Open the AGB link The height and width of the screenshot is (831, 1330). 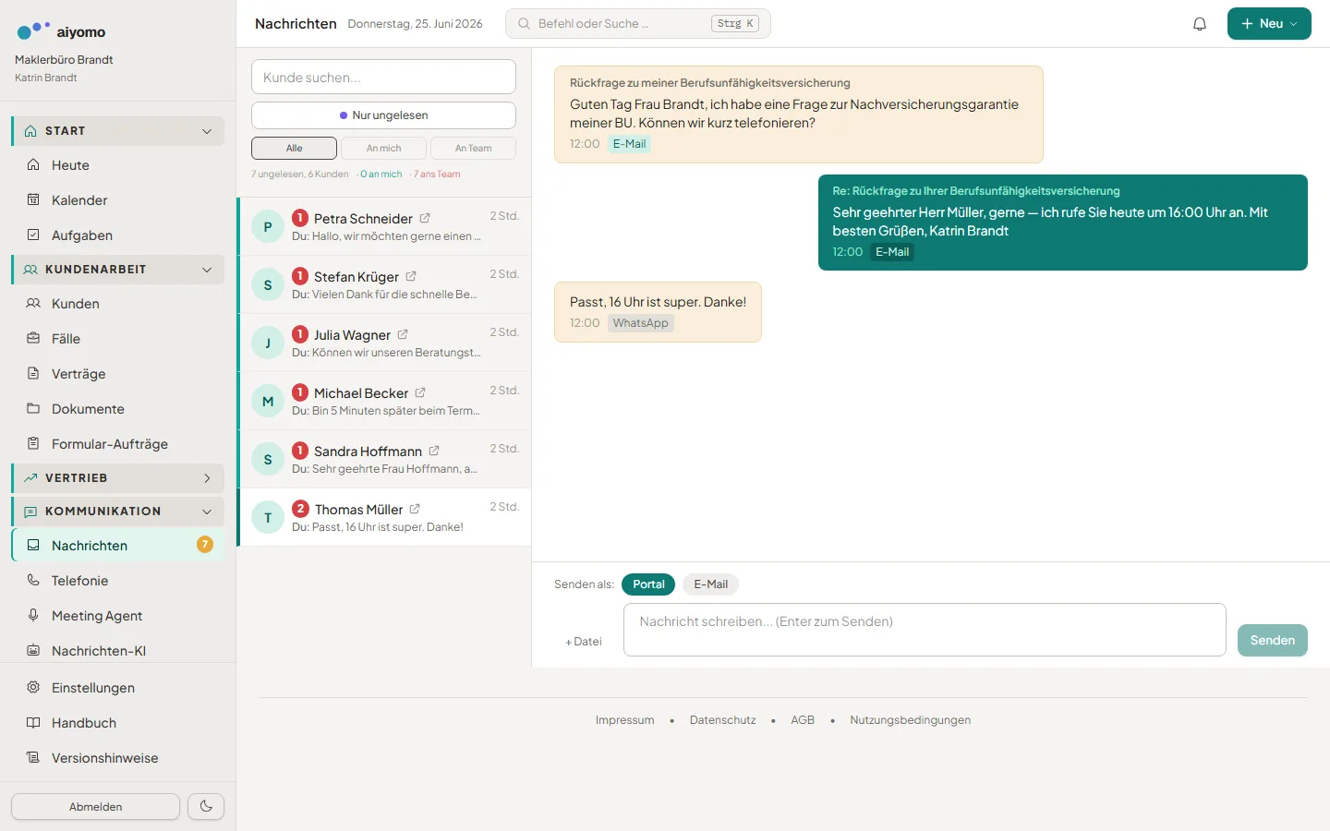[803, 720]
